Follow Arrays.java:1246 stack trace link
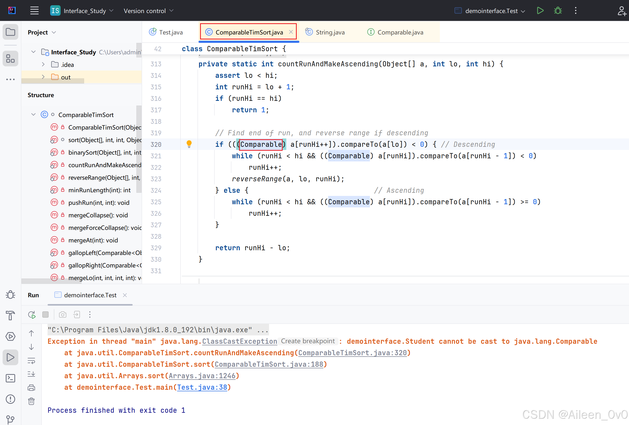Viewport: 629px width, 425px height. [x=202, y=376]
